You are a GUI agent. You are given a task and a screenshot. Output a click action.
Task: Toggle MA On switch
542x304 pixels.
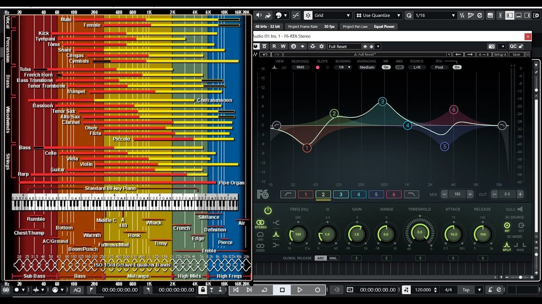pos(386,67)
